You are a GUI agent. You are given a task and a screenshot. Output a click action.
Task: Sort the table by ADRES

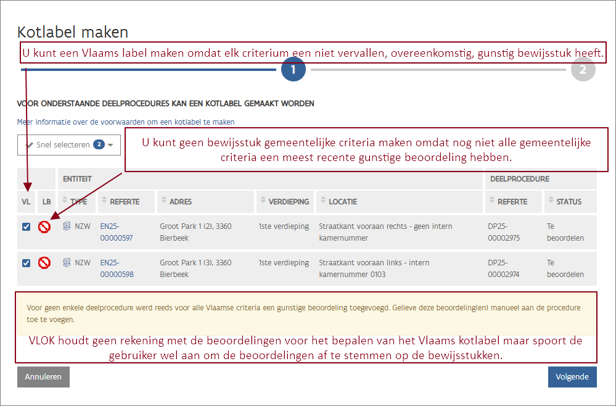(163, 201)
